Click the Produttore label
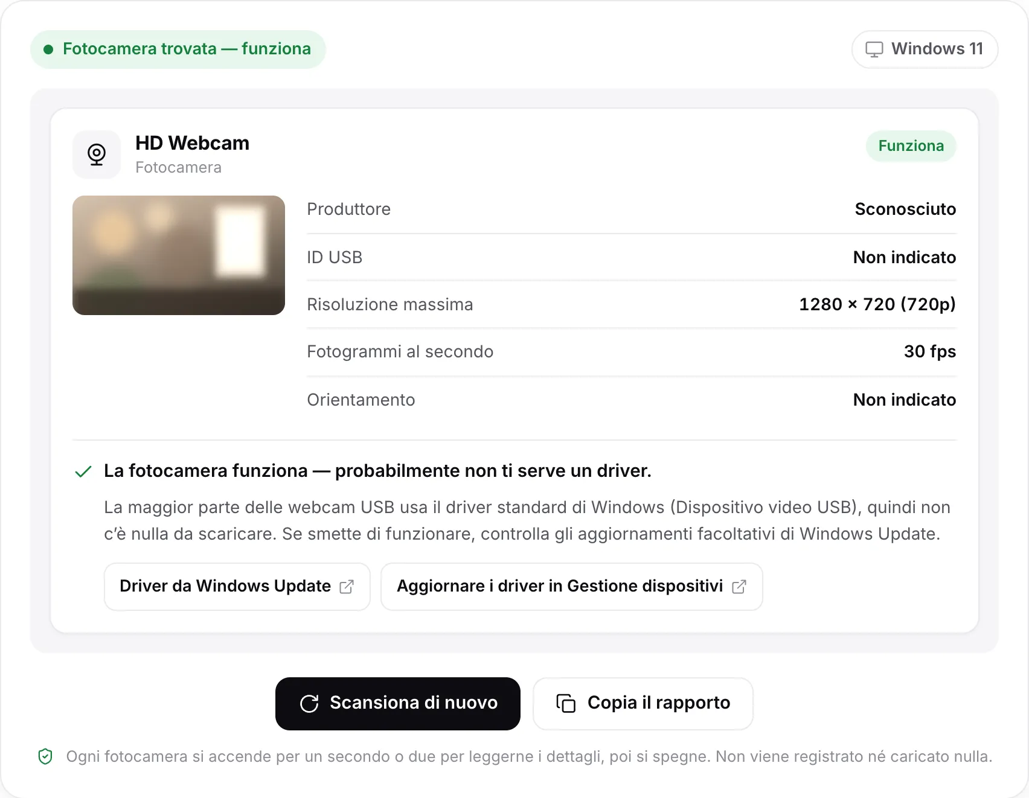Screen dimensions: 1029x798 pos(349,209)
